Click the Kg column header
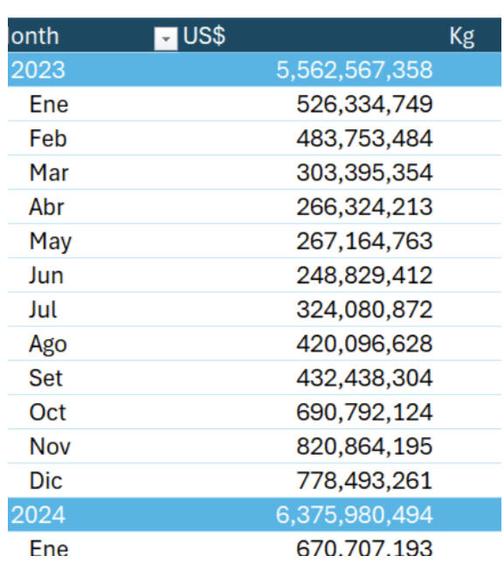The image size is (504, 563). pos(461,37)
